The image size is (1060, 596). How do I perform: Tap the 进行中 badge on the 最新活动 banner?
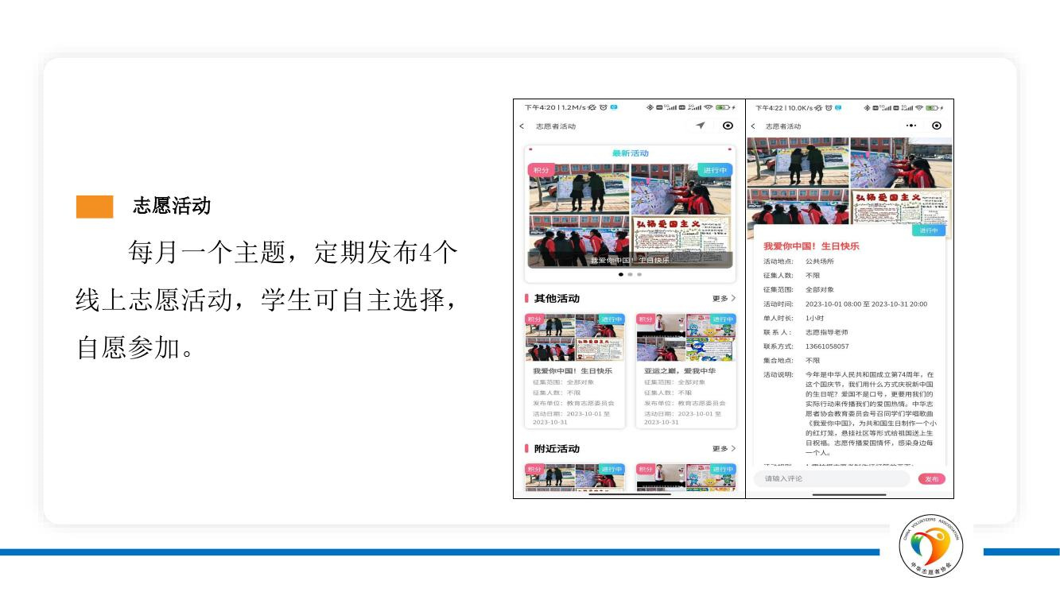(x=716, y=170)
